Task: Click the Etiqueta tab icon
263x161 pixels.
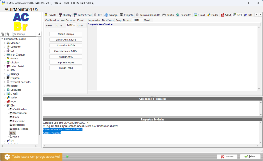Action: pyautogui.click(x=121, y=15)
